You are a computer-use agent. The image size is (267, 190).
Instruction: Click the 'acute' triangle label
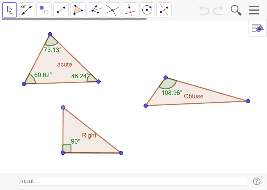64,65
